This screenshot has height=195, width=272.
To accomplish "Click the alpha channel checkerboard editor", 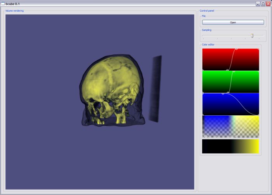I will click(230, 126).
